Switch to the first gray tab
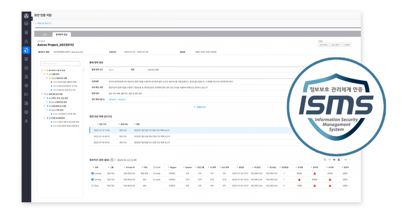Viewport: 408px width, 214px height. (44, 35)
